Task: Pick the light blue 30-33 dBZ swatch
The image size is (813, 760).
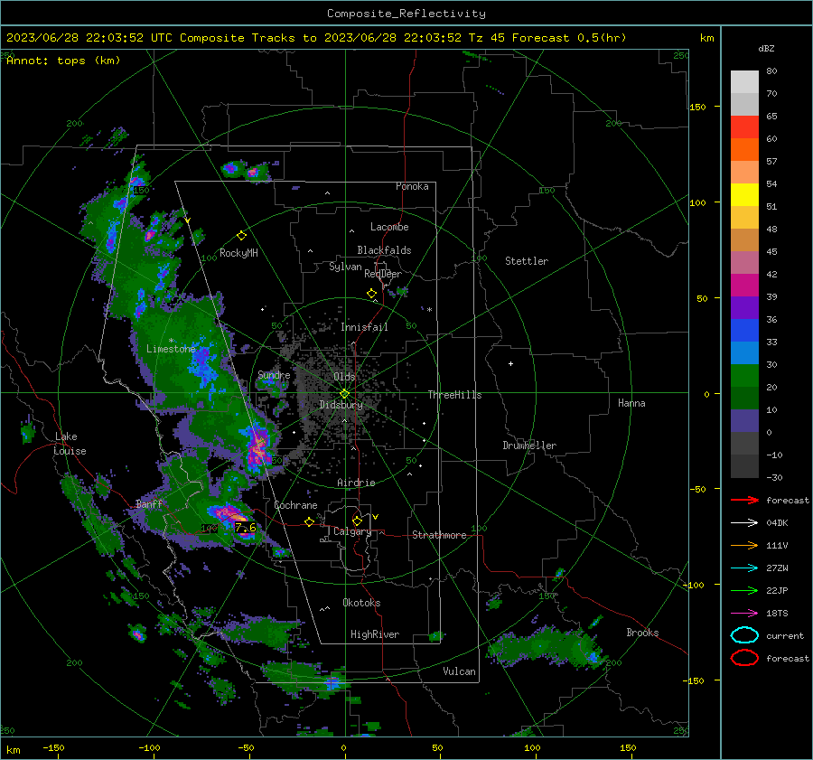Action: tap(744, 352)
